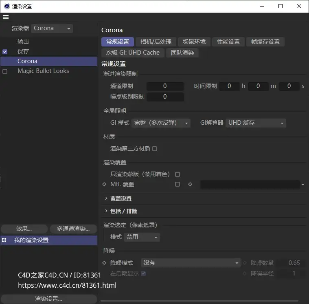Click the target icon beside 我的渲染设置
This screenshot has height=304, width=309.
4,240
